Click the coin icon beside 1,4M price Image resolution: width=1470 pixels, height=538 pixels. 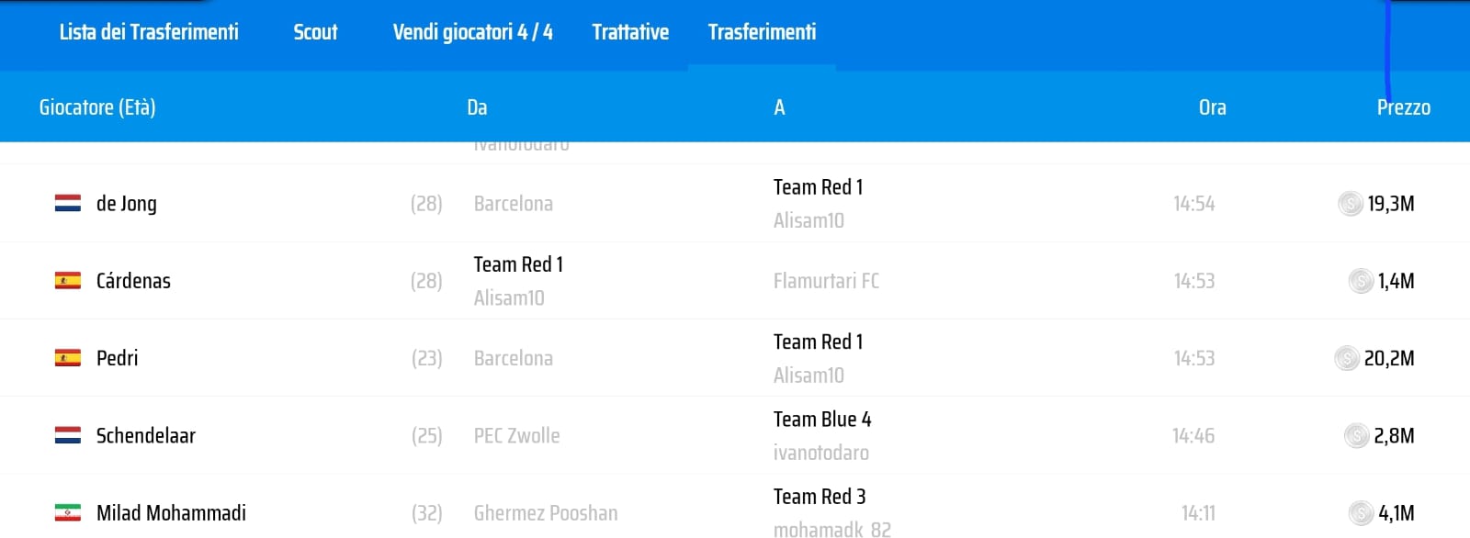click(x=1360, y=281)
